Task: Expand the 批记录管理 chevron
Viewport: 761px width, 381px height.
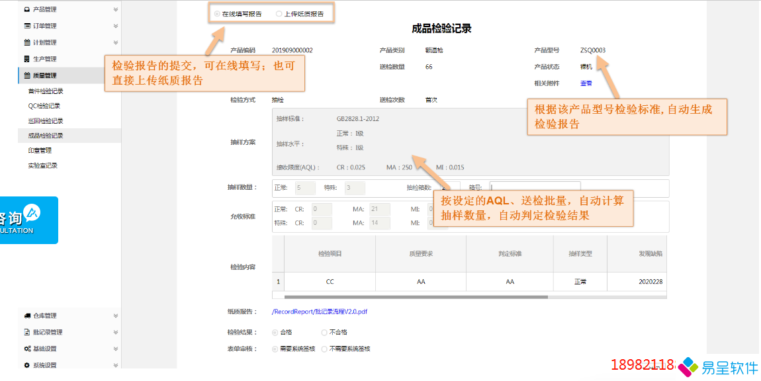Action: point(116,333)
